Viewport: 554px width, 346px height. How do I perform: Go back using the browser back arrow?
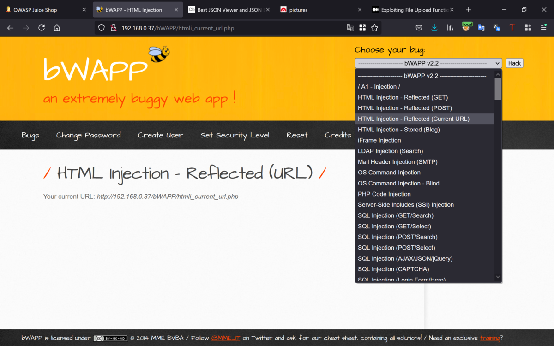pyautogui.click(x=11, y=28)
